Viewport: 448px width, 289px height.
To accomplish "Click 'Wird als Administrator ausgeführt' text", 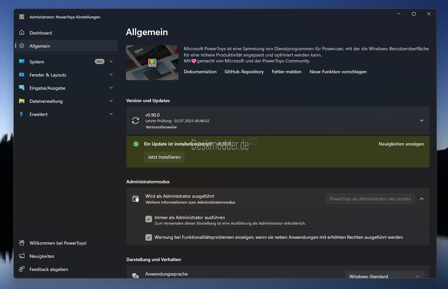I will (180, 196).
